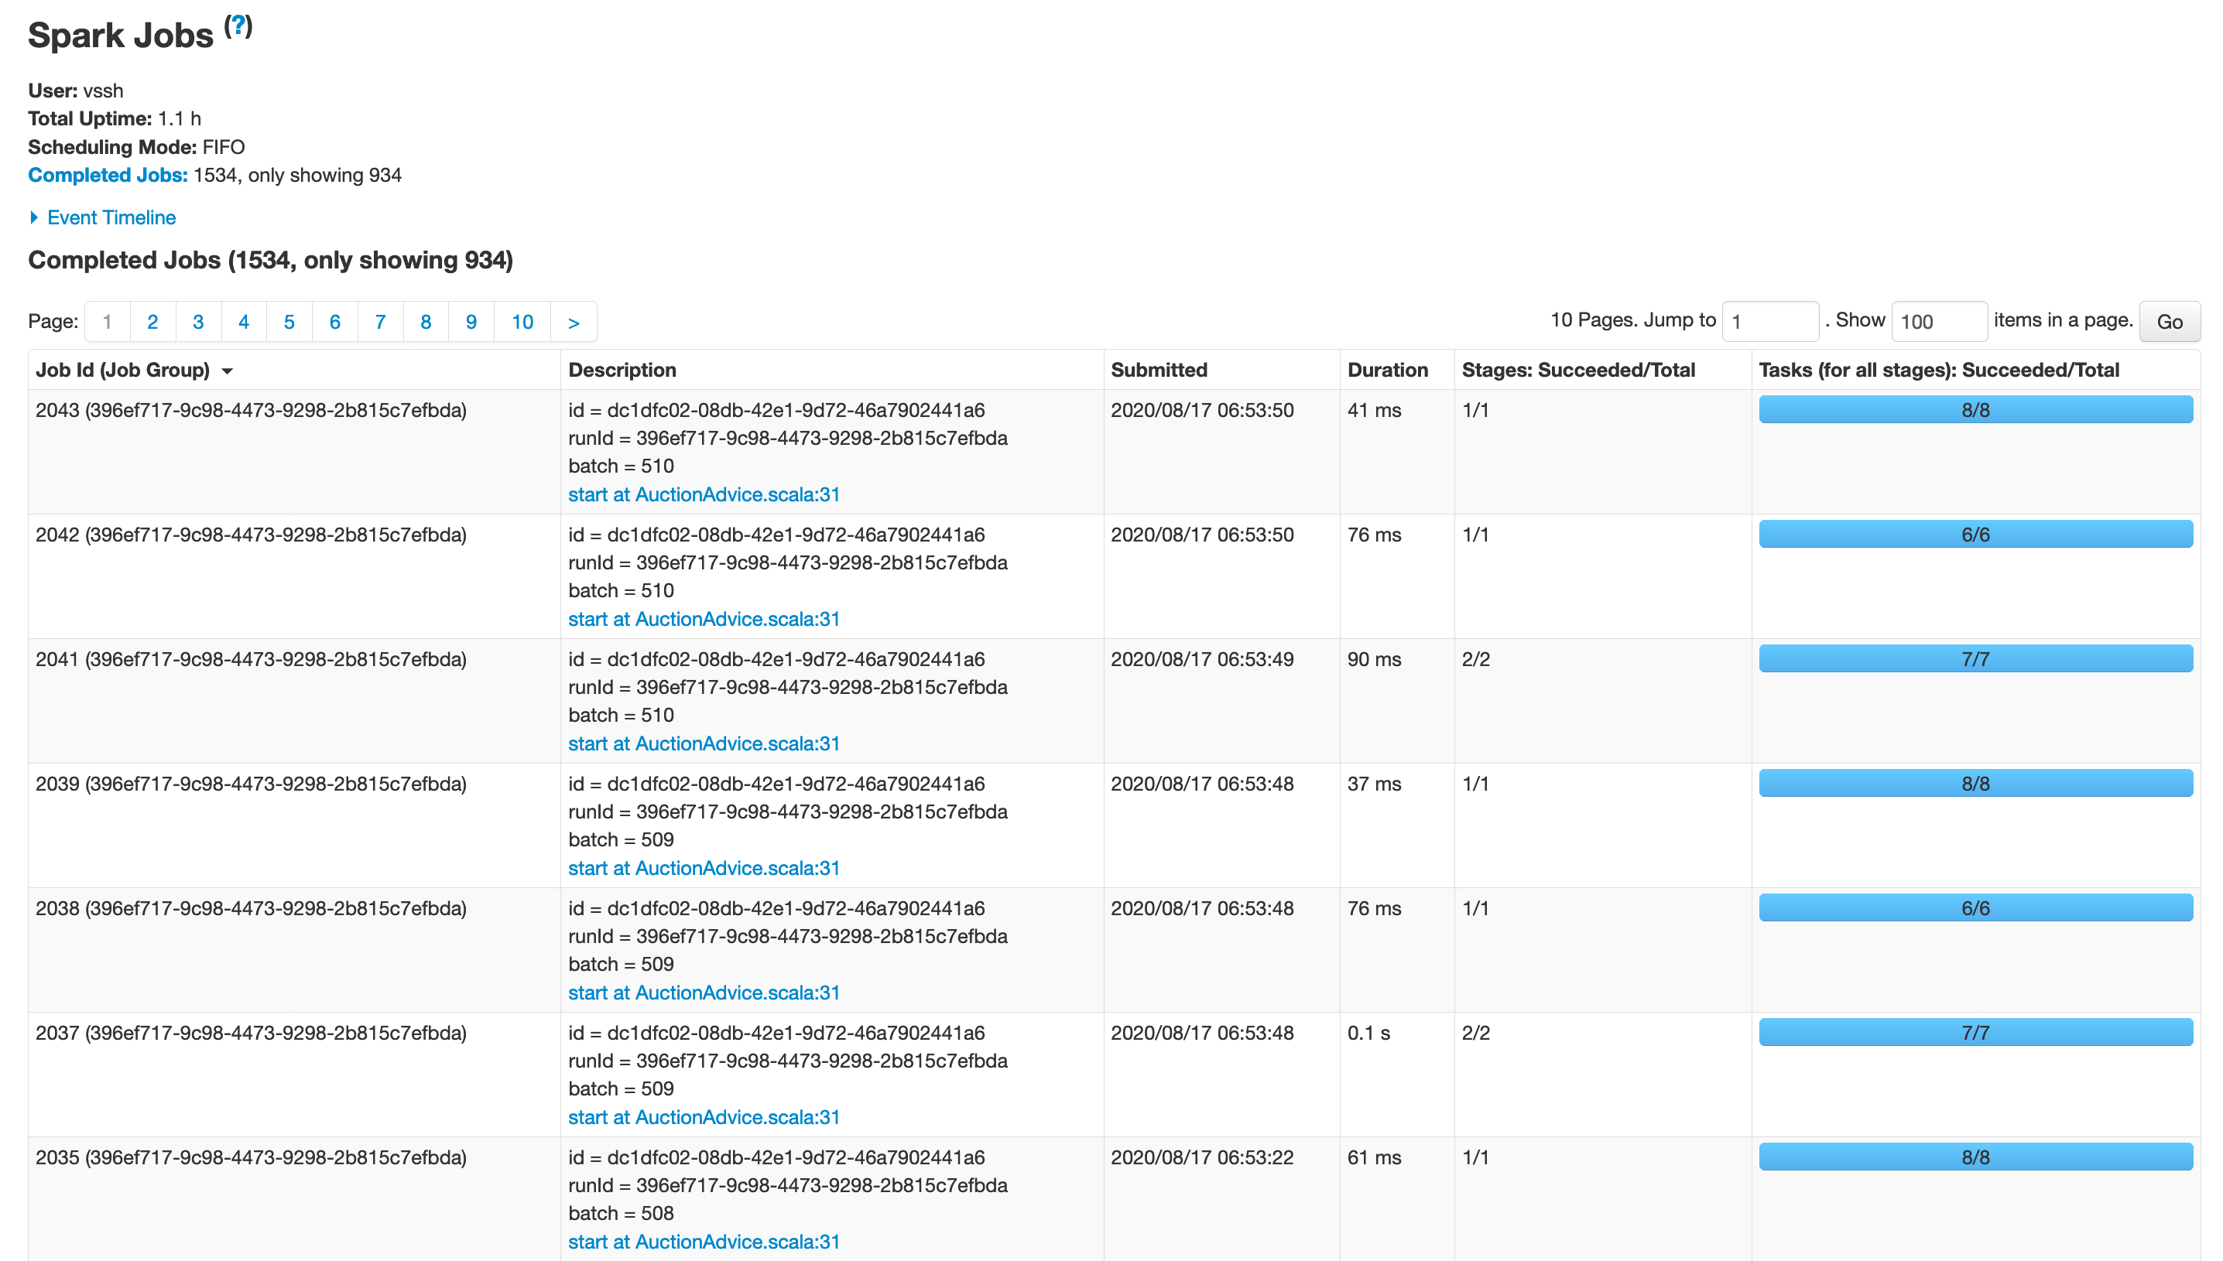This screenshot has width=2223, height=1261.
Task: Click job 2043's 8/8 task progress bar
Action: pyautogui.click(x=1975, y=410)
